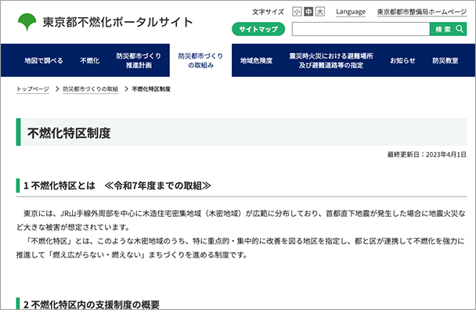The height and width of the screenshot is (310, 476).
Task: Focus the site search input field
Action: (361, 29)
